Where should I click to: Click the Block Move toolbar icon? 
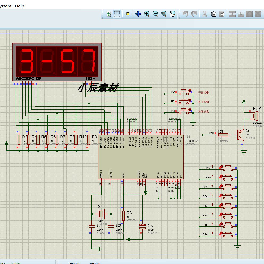point(241,14)
